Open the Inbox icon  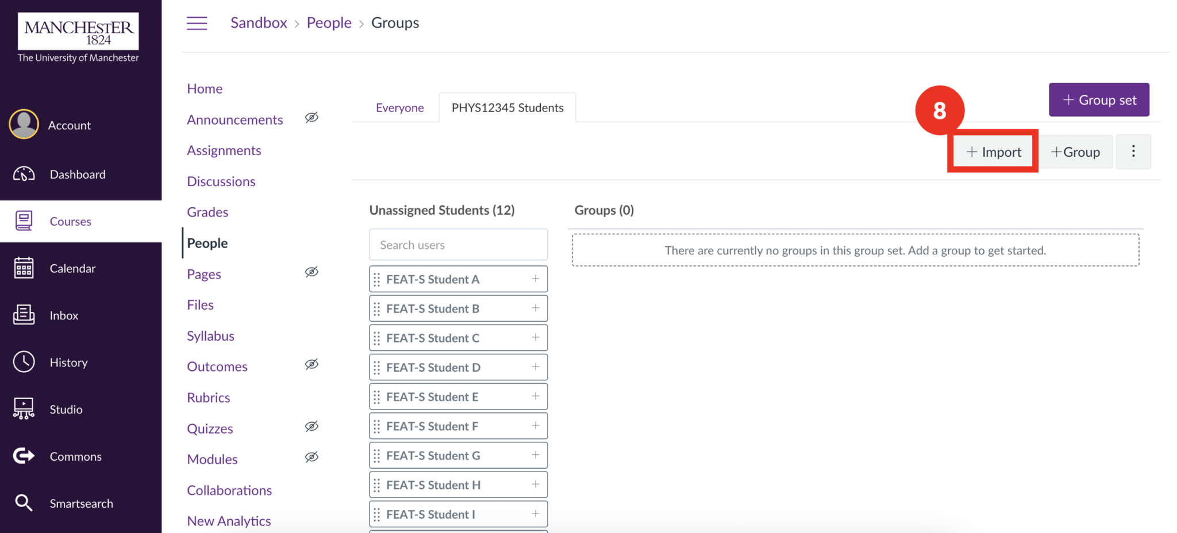(23, 315)
